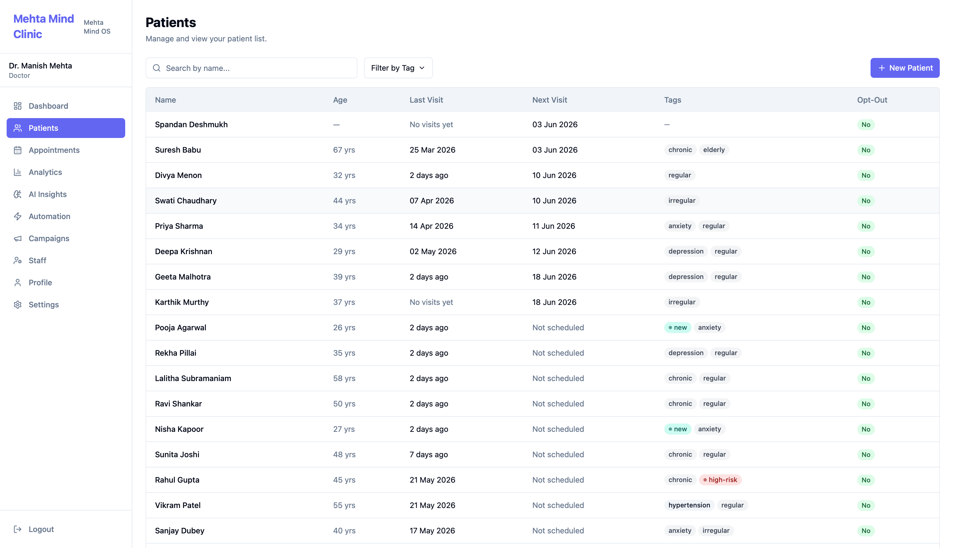
Task: Open the Staff page
Action: tap(66, 260)
